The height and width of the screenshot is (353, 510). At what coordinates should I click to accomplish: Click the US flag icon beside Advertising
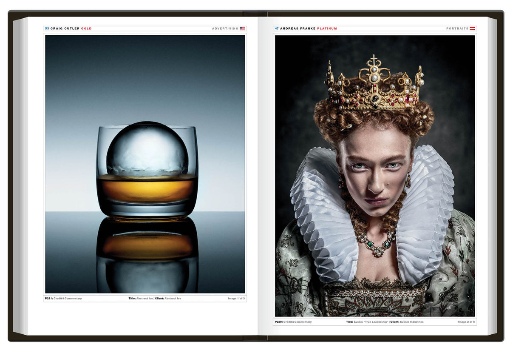pyautogui.click(x=242, y=28)
